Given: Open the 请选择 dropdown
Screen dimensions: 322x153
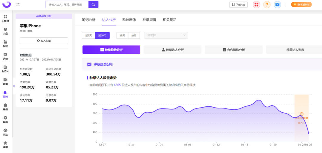Looking at the screenshot, I should tap(166, 35).
